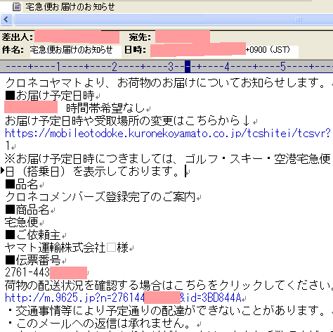Viewport: 333px width, 332px height.
Task: Click the text 時間帯希望なし
Action: coord(105,108)
